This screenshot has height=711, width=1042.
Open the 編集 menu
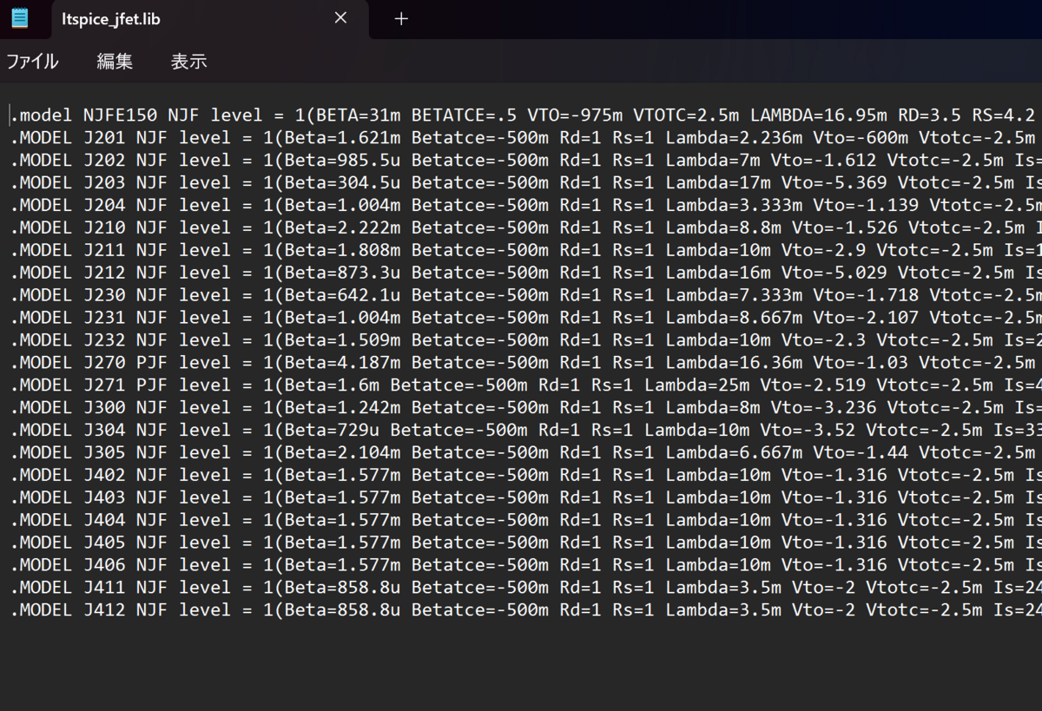(115, 62)
